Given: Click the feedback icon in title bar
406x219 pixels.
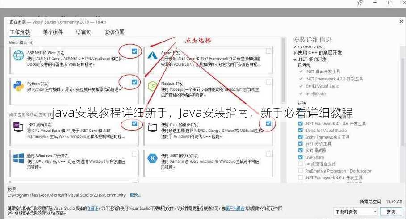Looking at the screenshot, I should pyautogui.click(x=360, y=3).
